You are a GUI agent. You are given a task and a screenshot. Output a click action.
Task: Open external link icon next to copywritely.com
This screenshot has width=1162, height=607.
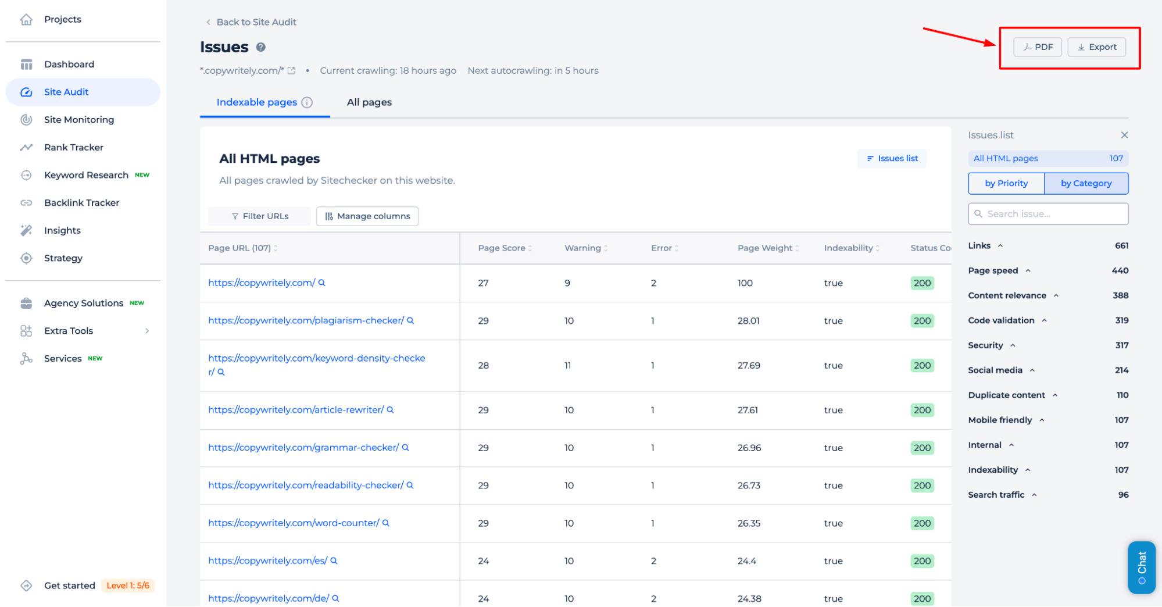291,70
